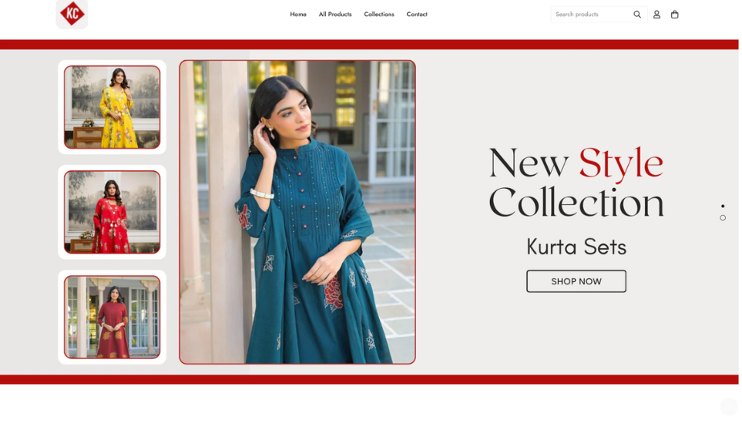
Task: Click the faint circular widget at bottom-right corner
Action: [x=729, y=406]
